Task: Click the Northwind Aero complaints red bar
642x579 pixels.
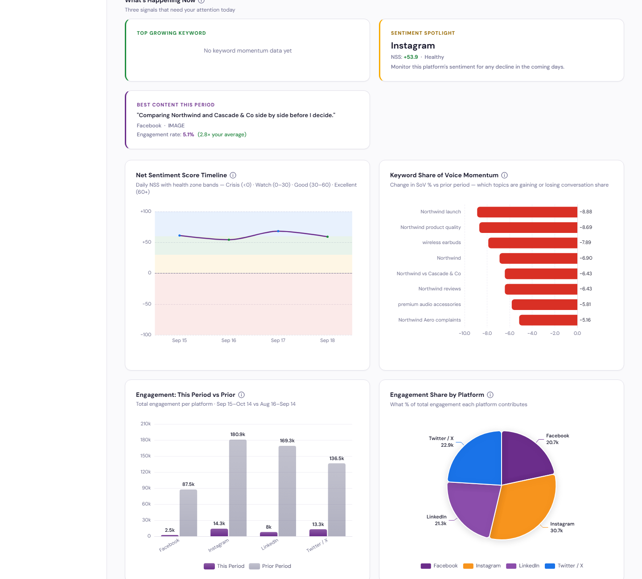Action: point(548,320)
